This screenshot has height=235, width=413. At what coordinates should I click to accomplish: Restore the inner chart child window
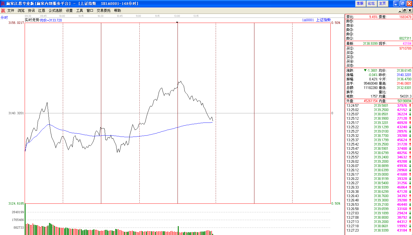[x=405, y=10]
